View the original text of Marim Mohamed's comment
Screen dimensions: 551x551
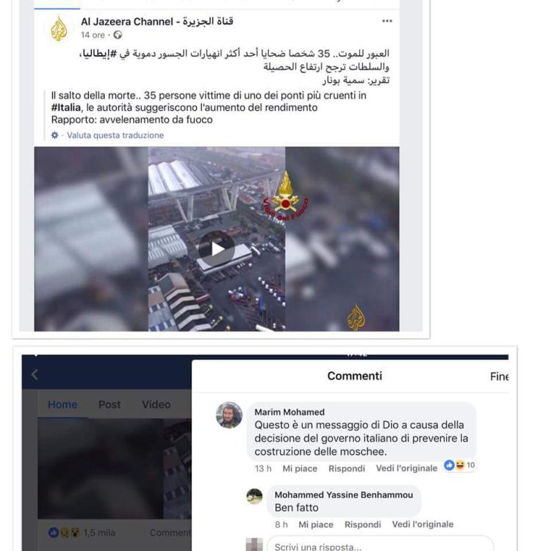tap(406, 468)
